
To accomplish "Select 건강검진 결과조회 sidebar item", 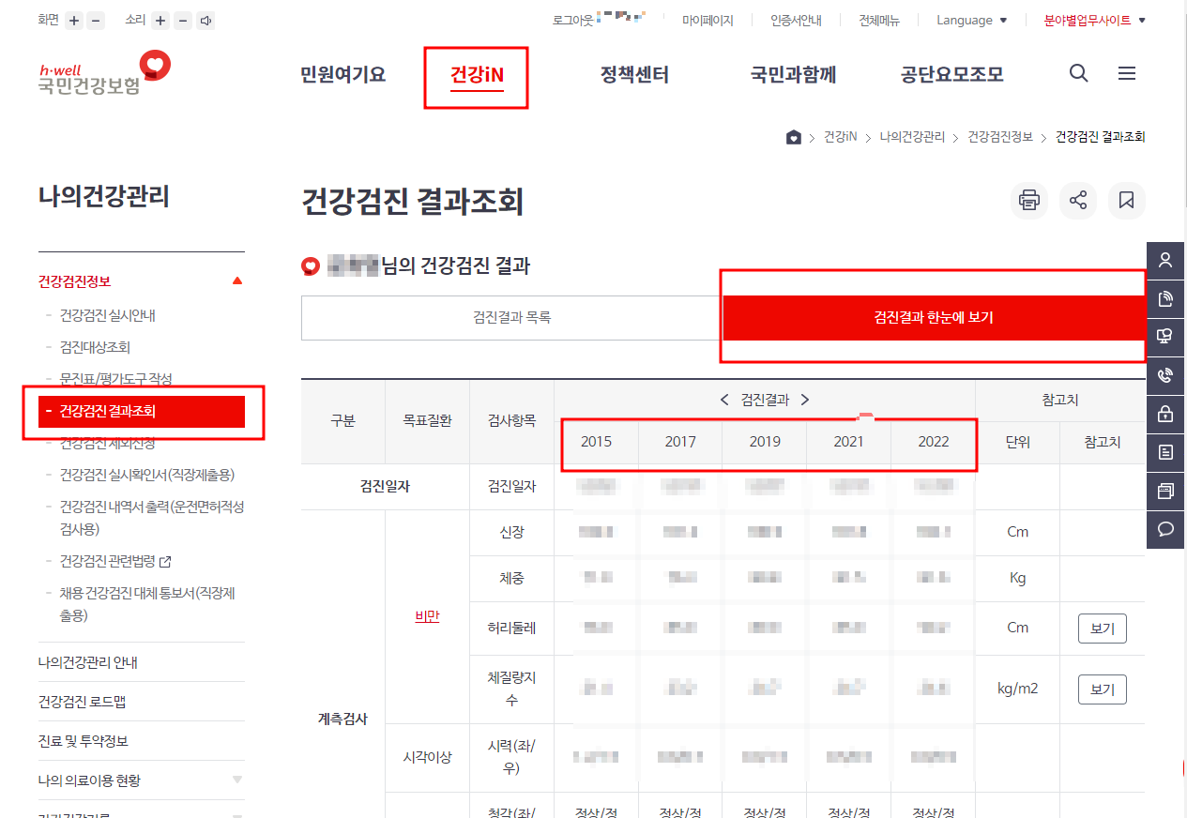I will click(x=142, y=411).
